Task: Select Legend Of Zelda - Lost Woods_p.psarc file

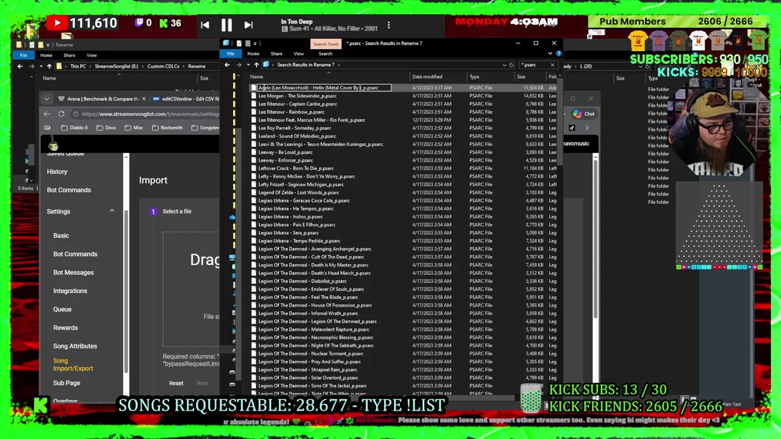Action: [x=298, y=193]
